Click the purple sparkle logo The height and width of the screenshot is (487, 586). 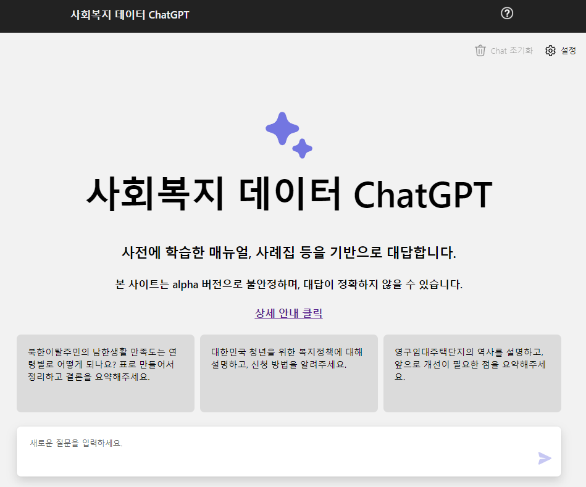[289, 135]
